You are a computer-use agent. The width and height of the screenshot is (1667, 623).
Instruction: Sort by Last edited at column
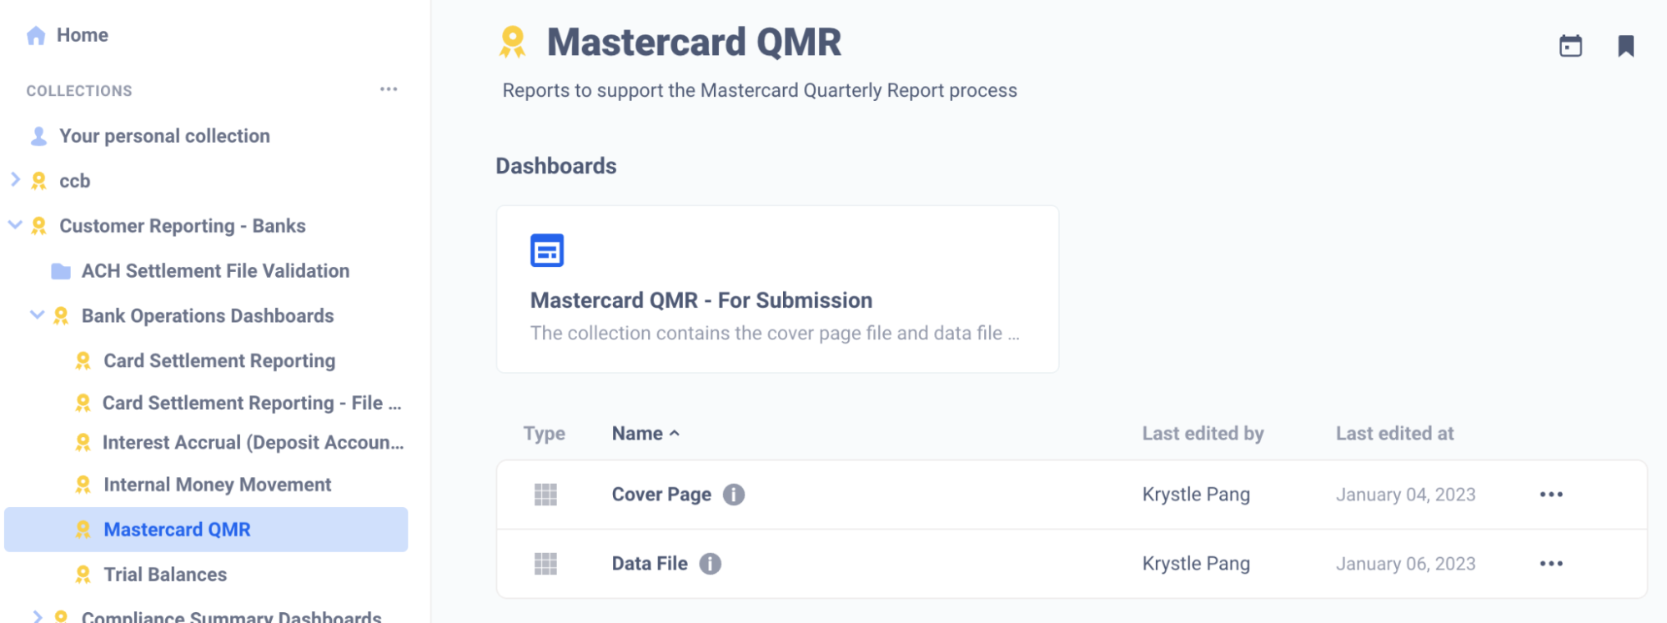point(1394,434)
